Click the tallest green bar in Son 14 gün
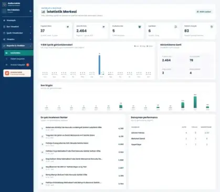 195,102
